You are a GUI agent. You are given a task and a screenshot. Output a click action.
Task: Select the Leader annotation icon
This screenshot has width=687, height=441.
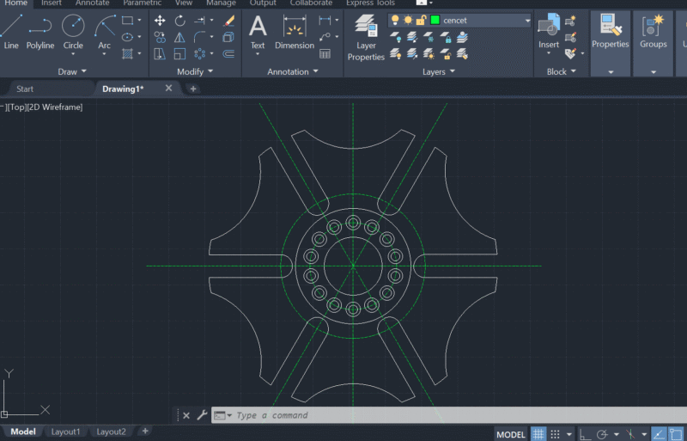[325, 37]
